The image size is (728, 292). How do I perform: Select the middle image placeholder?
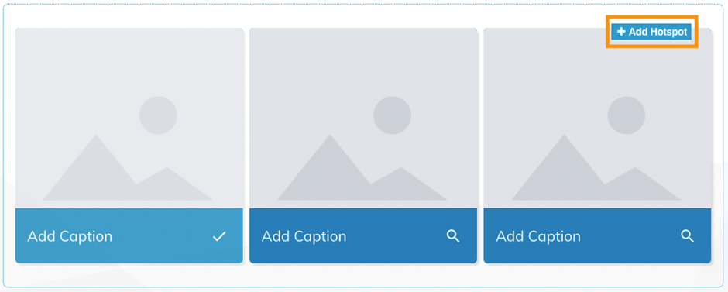(x=363, y=118)
